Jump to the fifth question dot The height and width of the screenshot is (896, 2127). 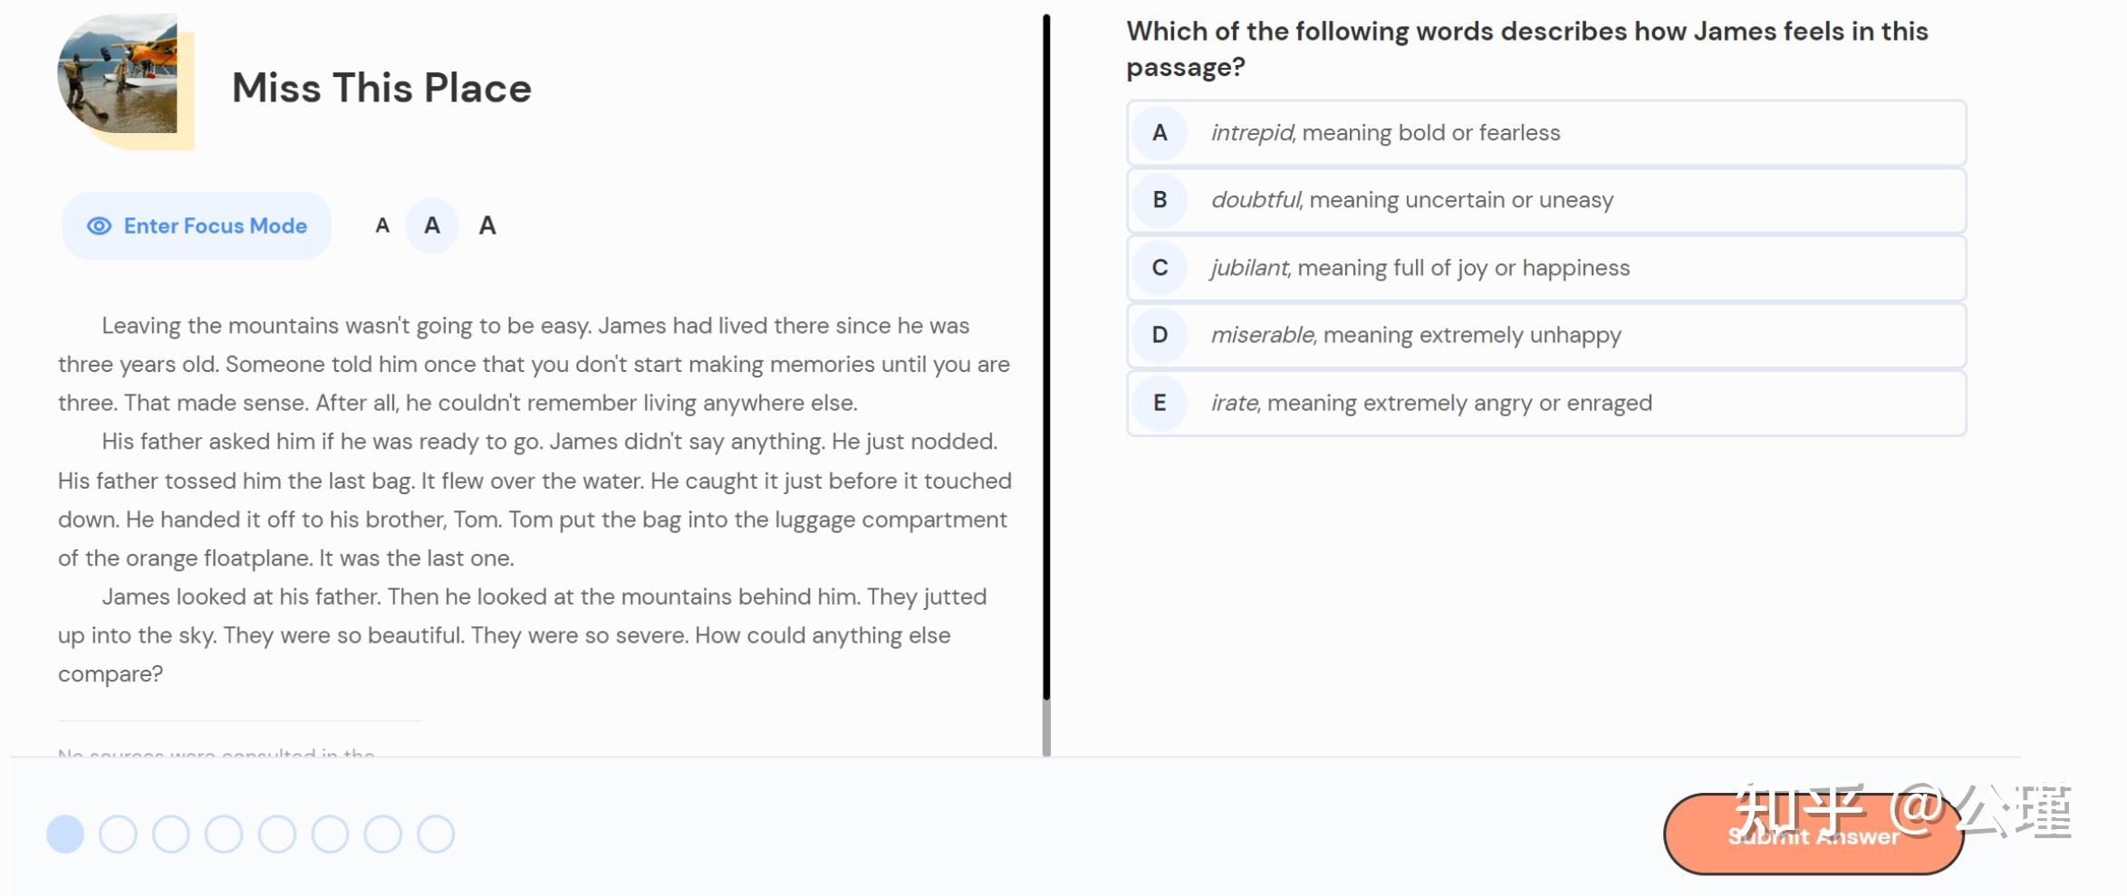point(277,834)
